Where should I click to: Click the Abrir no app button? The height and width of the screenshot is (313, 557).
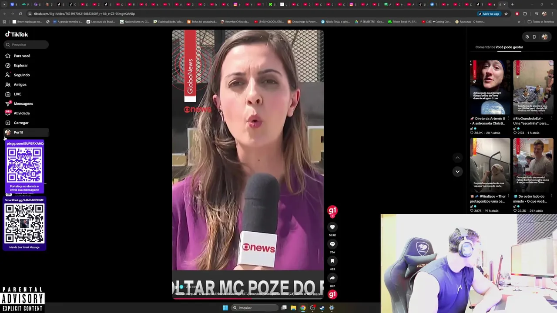489,13
